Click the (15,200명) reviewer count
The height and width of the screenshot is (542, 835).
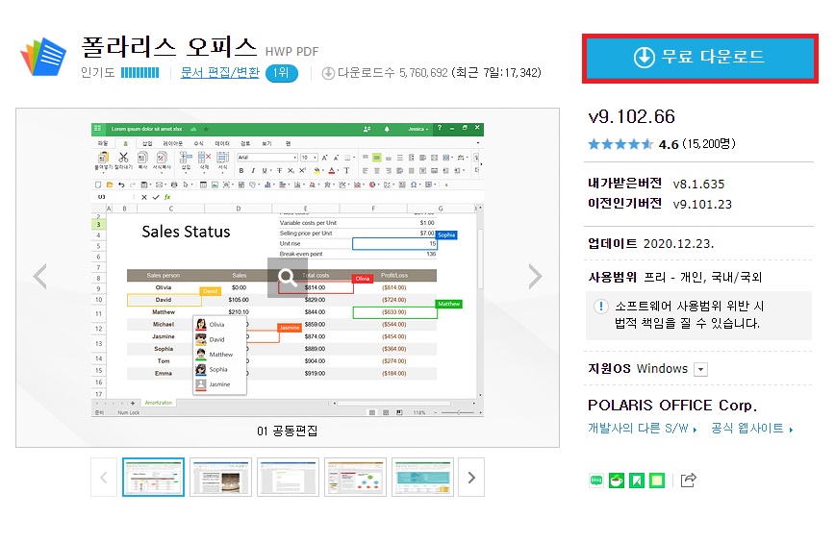(x=709, y=143)
